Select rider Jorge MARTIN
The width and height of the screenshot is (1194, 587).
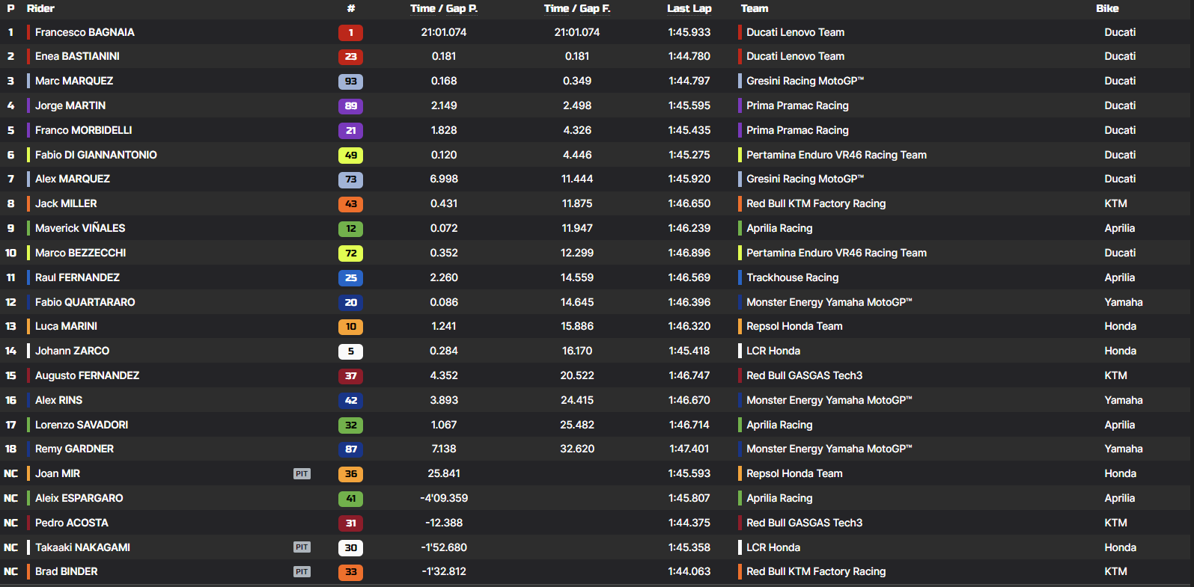tap(70, 105)
